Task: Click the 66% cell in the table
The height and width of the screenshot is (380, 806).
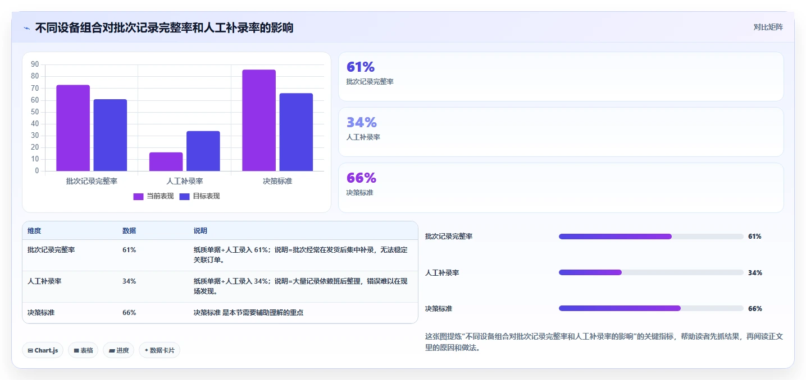Action: 129,313
